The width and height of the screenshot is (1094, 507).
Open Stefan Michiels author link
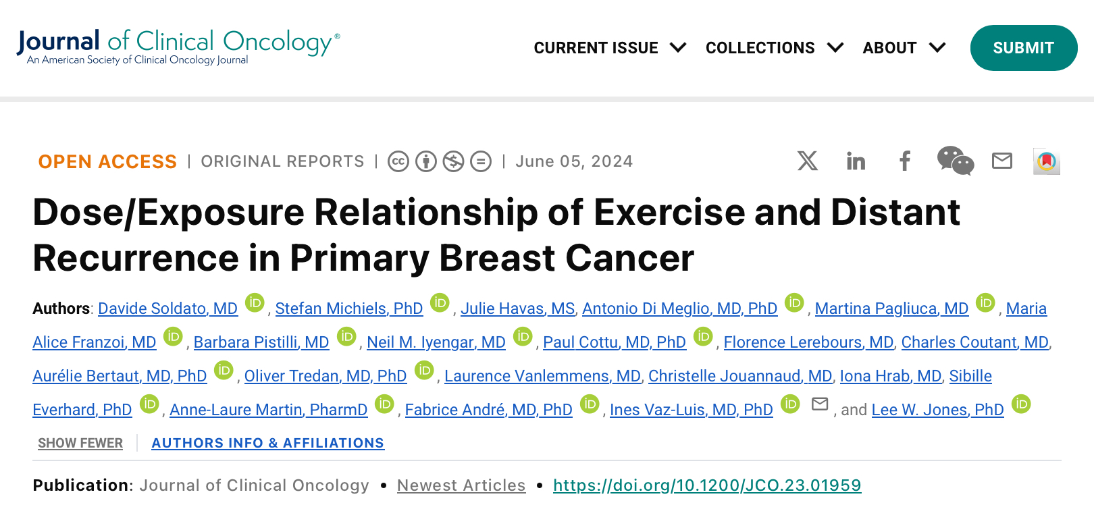[349, 309]
